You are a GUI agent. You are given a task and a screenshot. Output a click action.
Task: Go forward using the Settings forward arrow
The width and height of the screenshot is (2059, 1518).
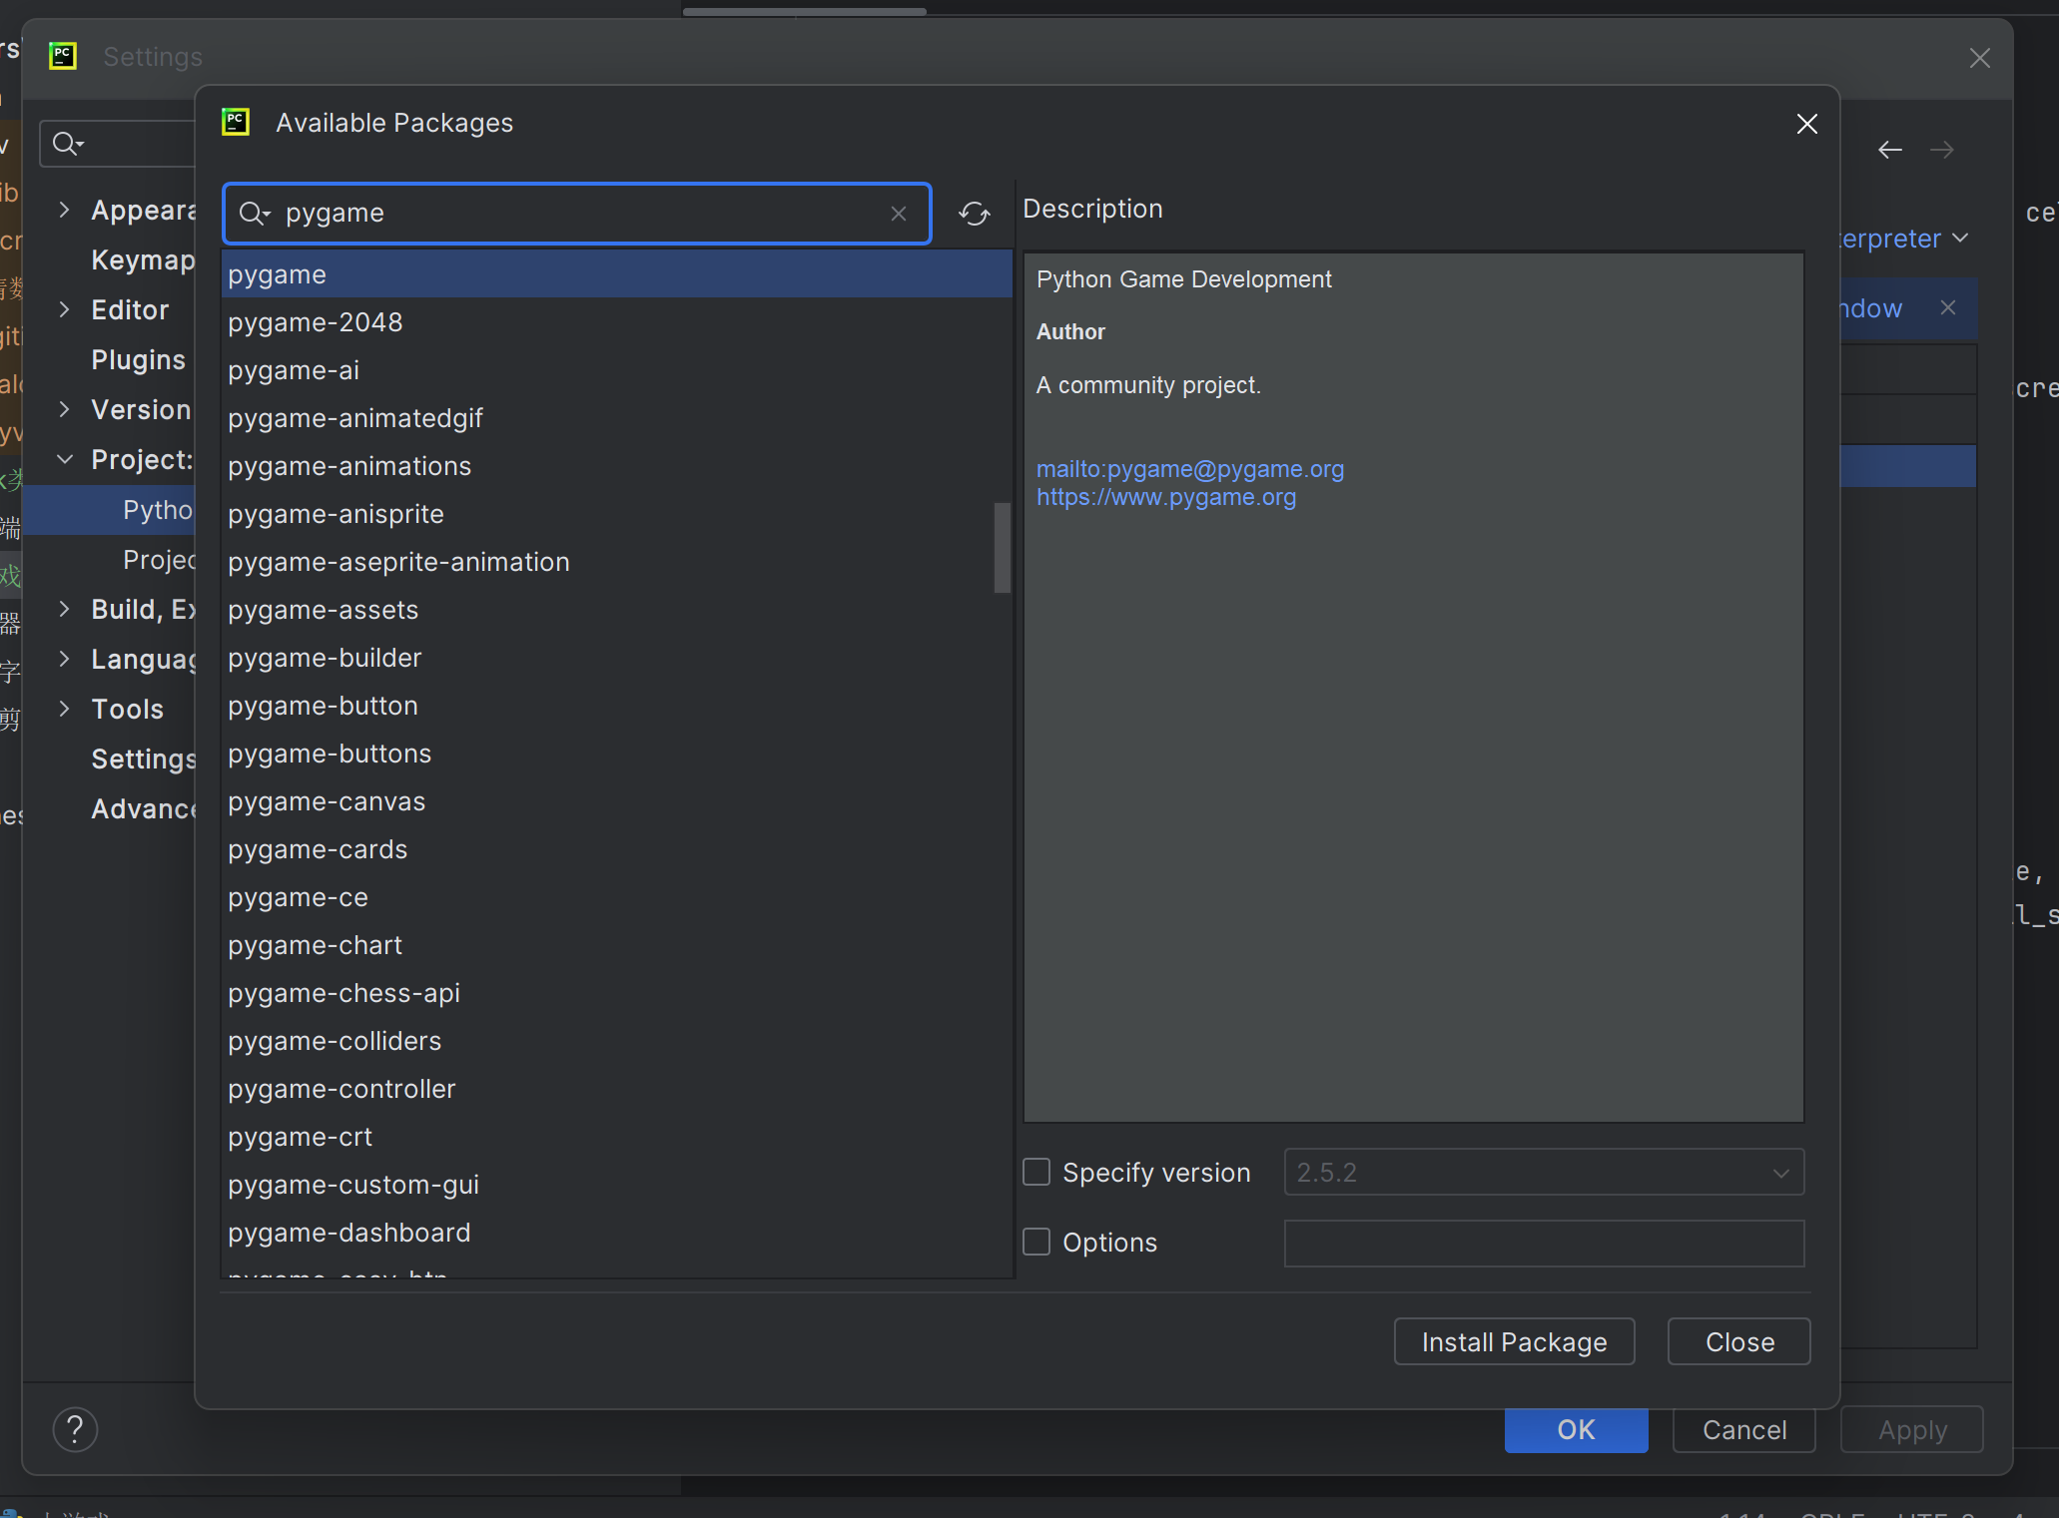(x=1941, y=150)
